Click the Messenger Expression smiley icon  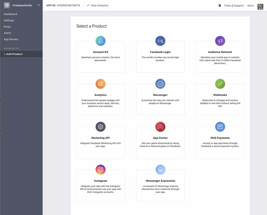160,169
